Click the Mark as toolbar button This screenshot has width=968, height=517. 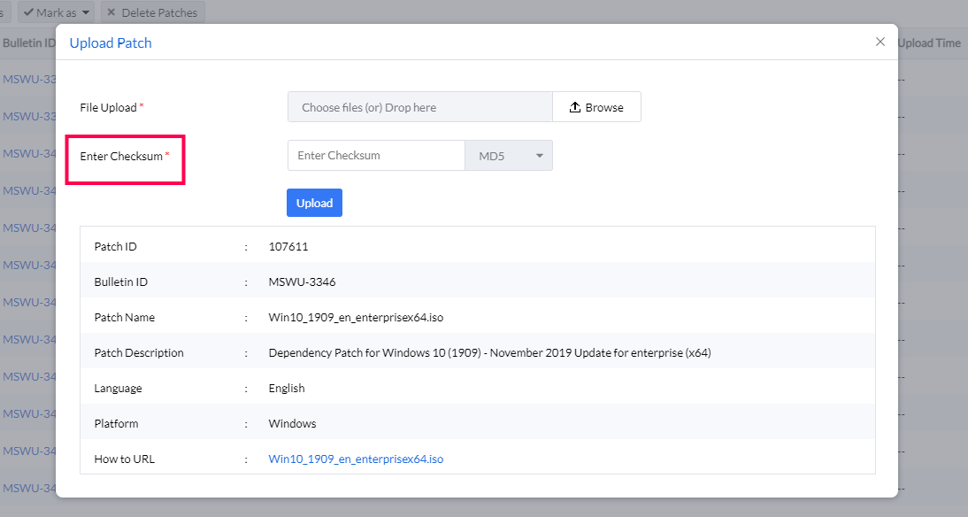tap(56, 12)
